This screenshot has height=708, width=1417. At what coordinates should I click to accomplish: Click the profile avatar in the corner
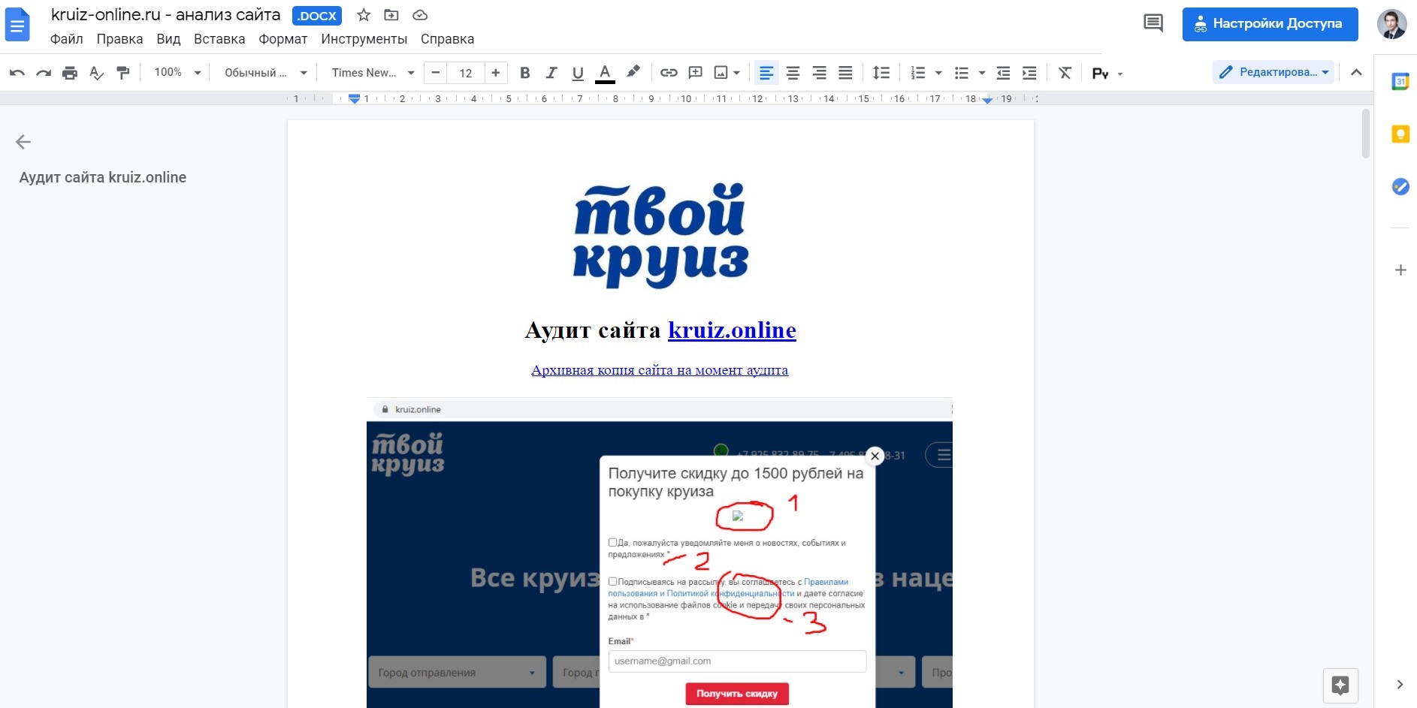(1394, 23)
